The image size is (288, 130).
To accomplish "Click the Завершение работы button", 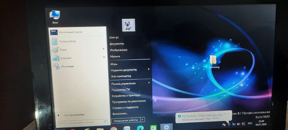I will (126, 120).
